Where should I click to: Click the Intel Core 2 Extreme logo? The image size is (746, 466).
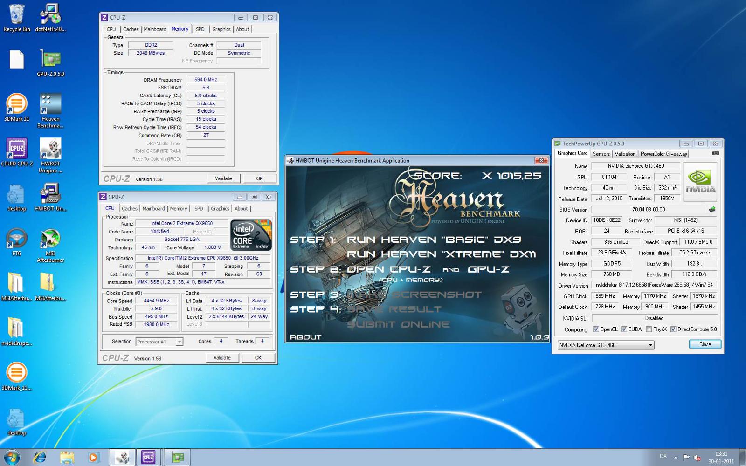coord(251,235)
